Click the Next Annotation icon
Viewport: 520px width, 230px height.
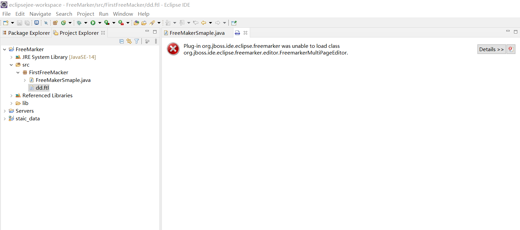tap(168, 23)
